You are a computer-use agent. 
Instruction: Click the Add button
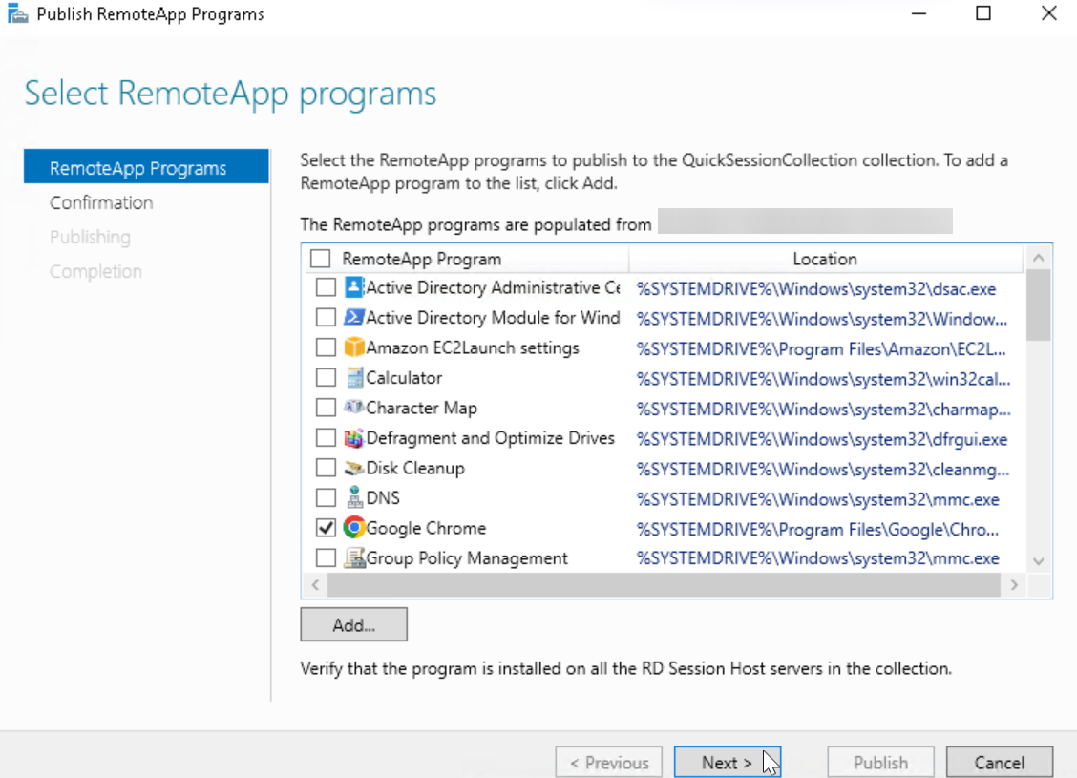(x=353, y=624)
